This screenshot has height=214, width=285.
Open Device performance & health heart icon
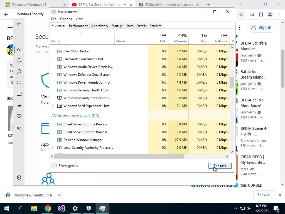[19, 116]
